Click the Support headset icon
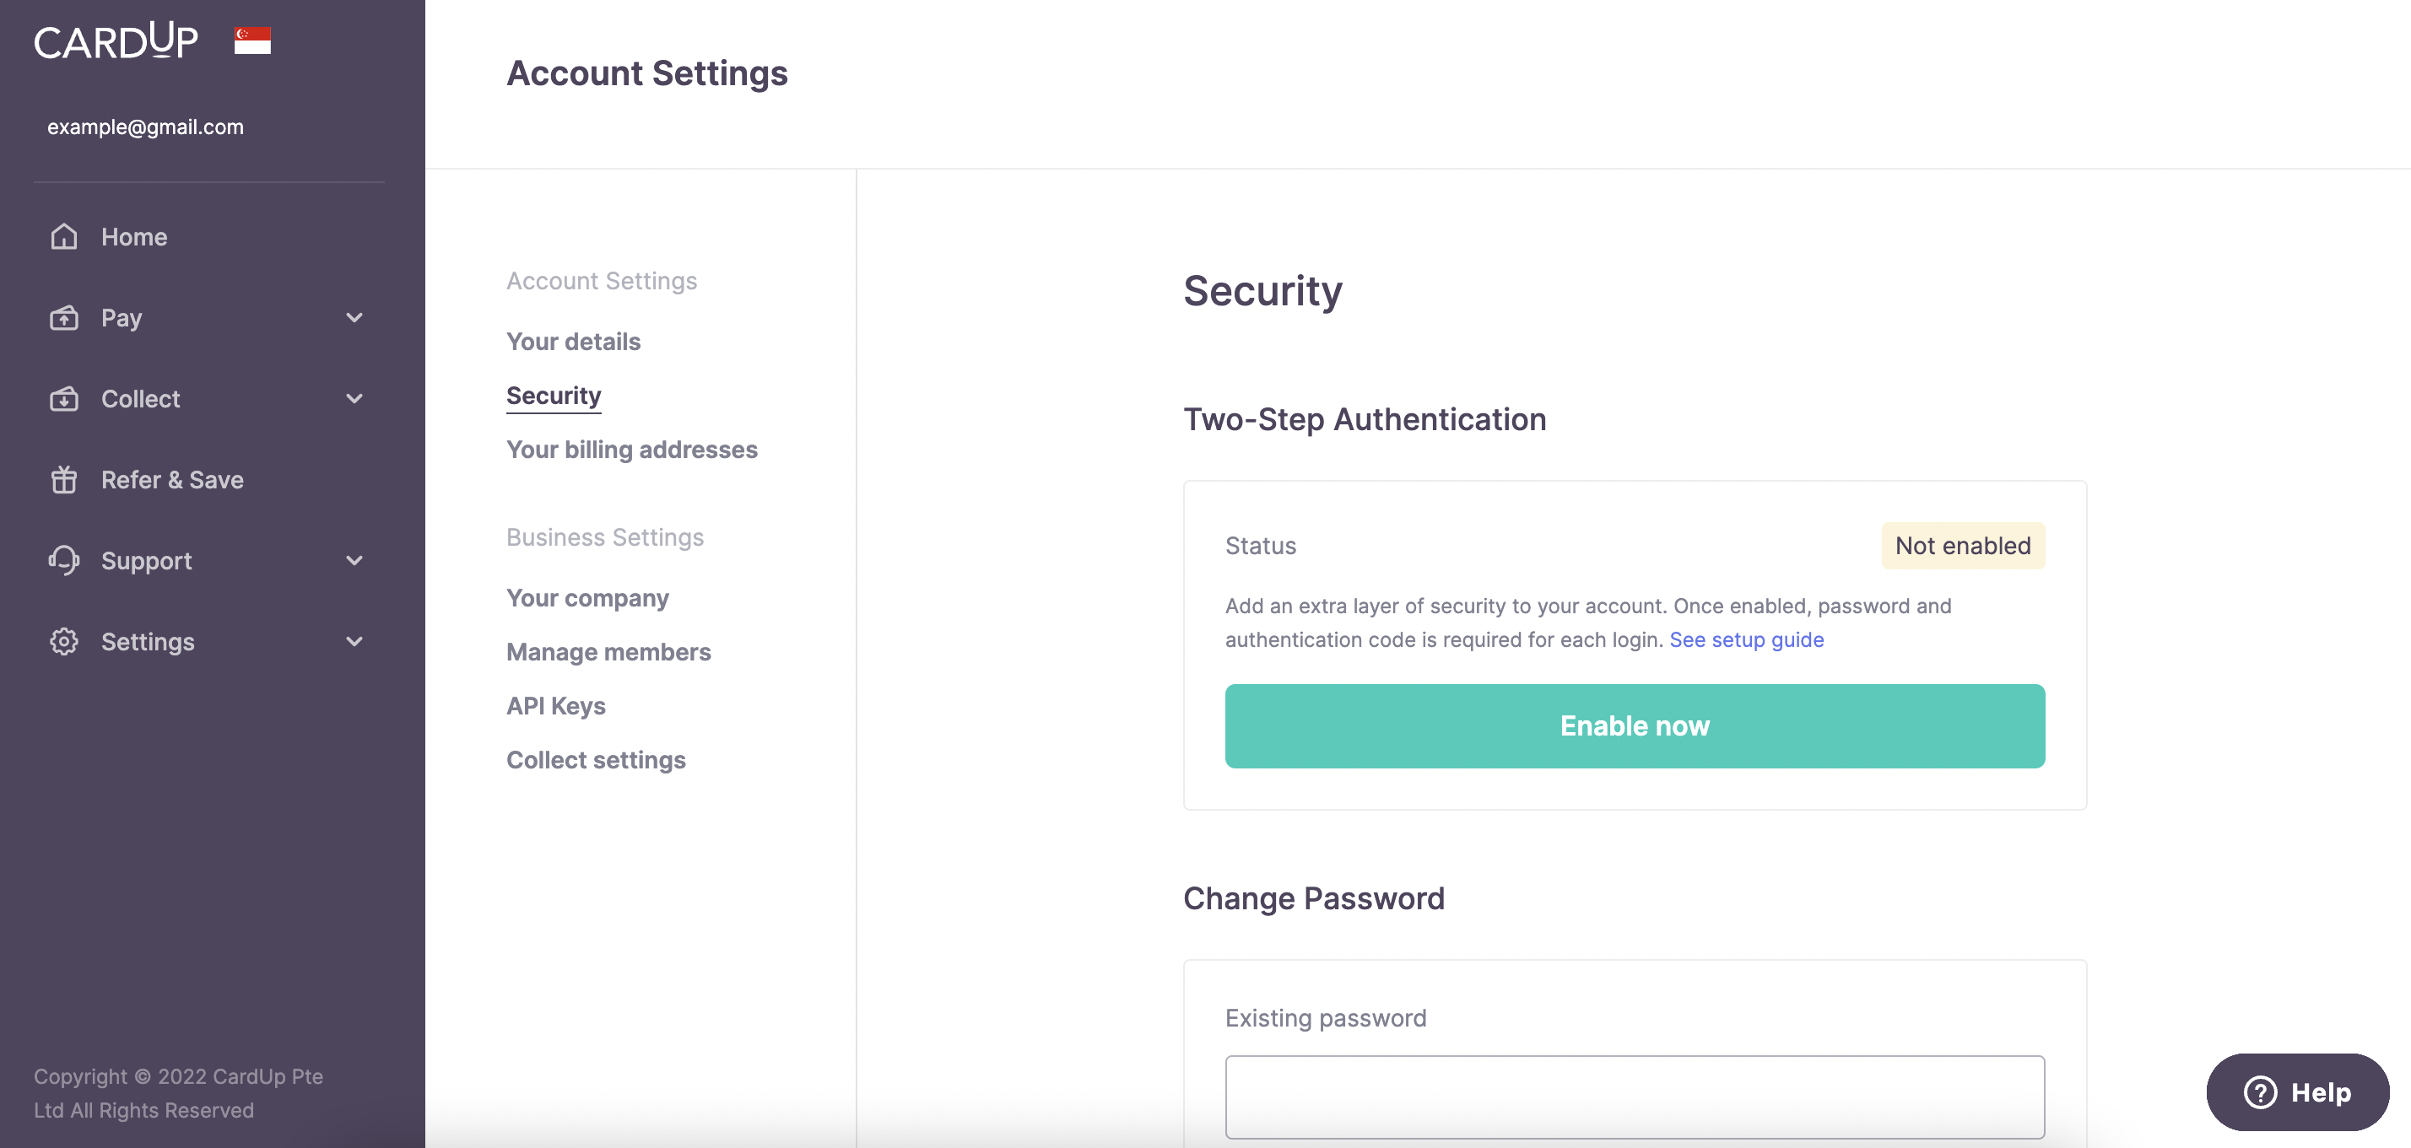The height and width of the screenshot is (1148, 2411). coord(63,560)
